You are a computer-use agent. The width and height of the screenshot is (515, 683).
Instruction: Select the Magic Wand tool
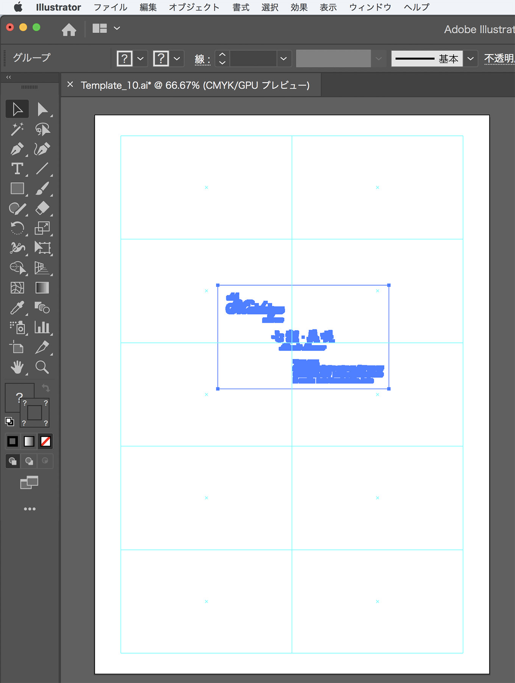(x=17, y=129)
